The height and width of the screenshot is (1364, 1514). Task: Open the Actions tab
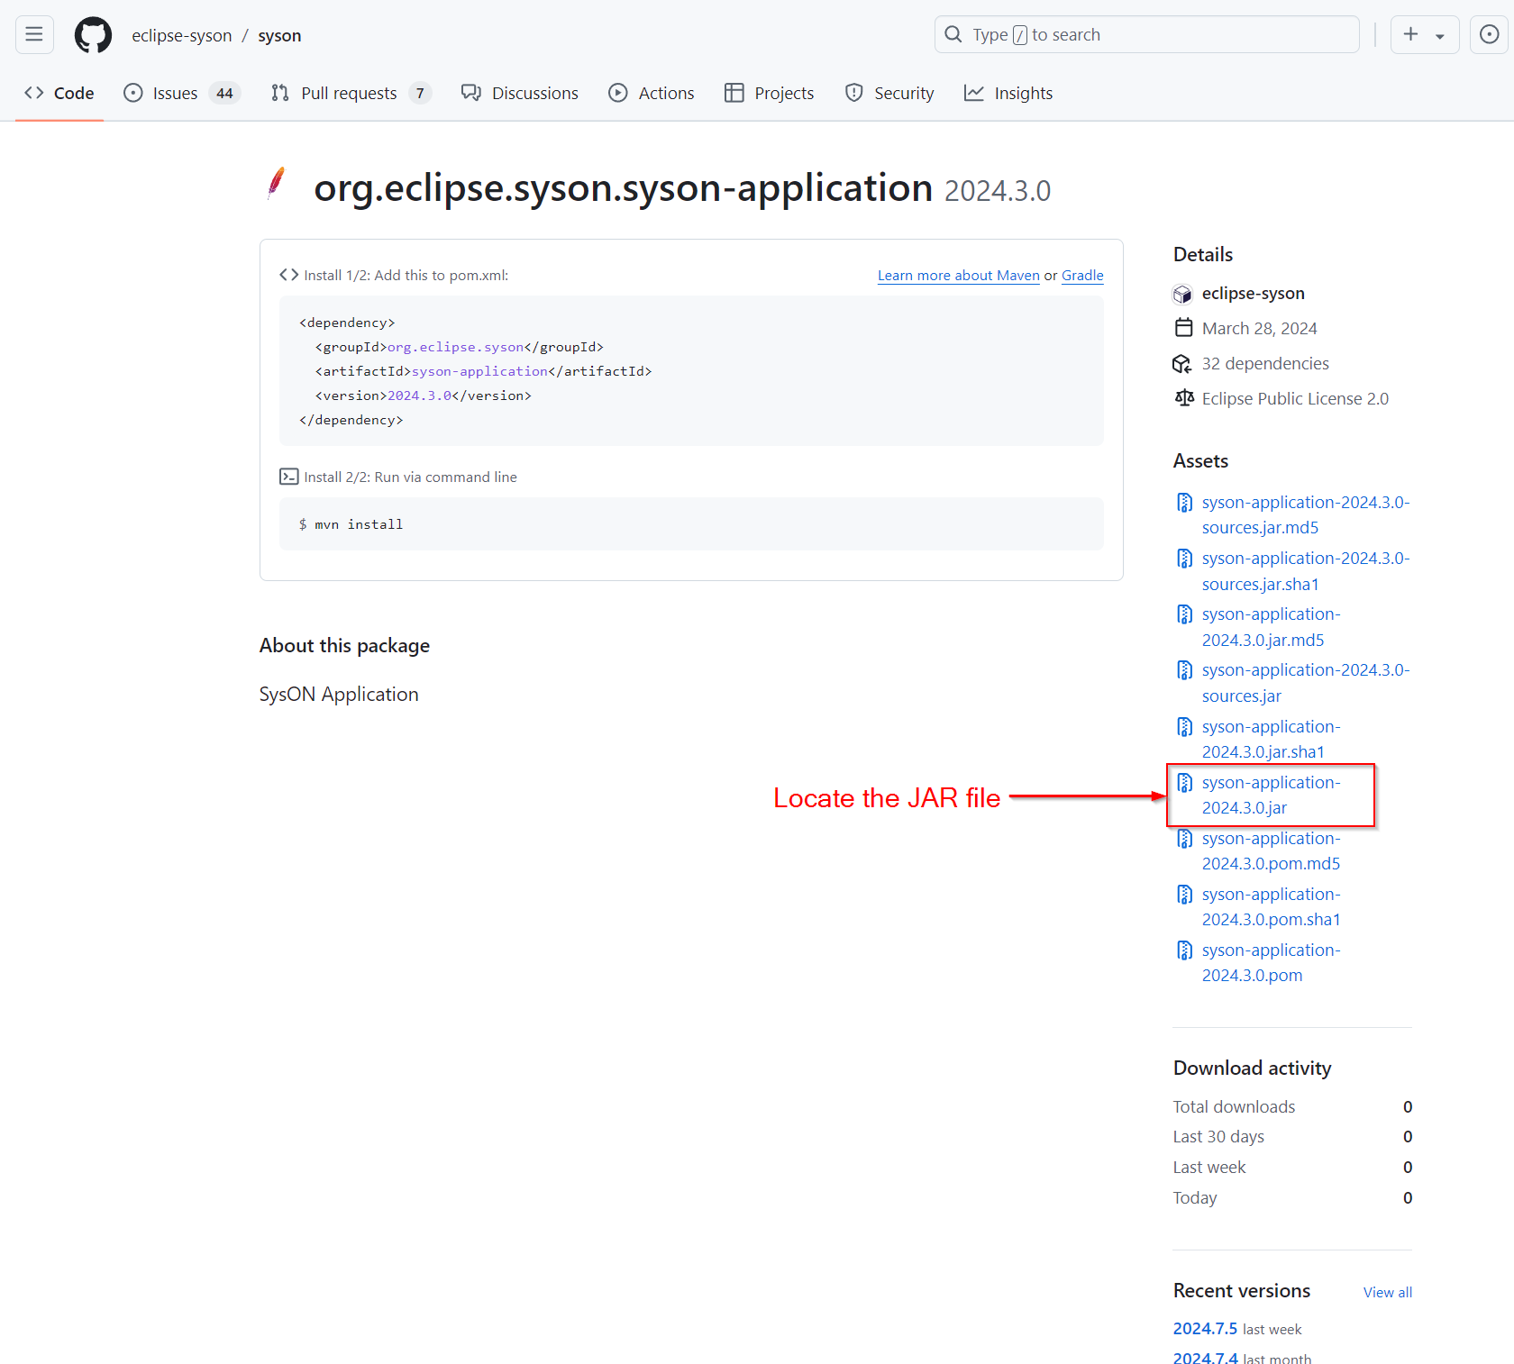666,93
